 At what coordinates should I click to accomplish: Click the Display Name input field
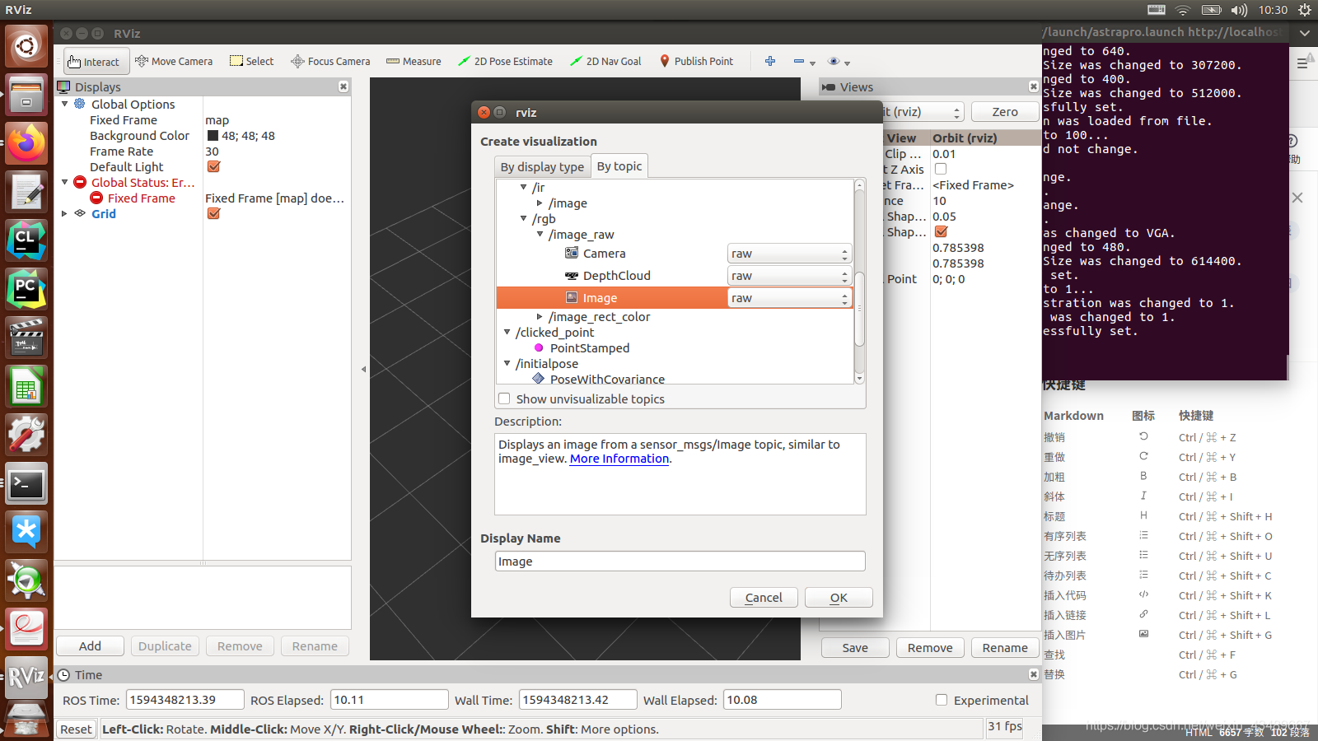click(x=680, y=562)
